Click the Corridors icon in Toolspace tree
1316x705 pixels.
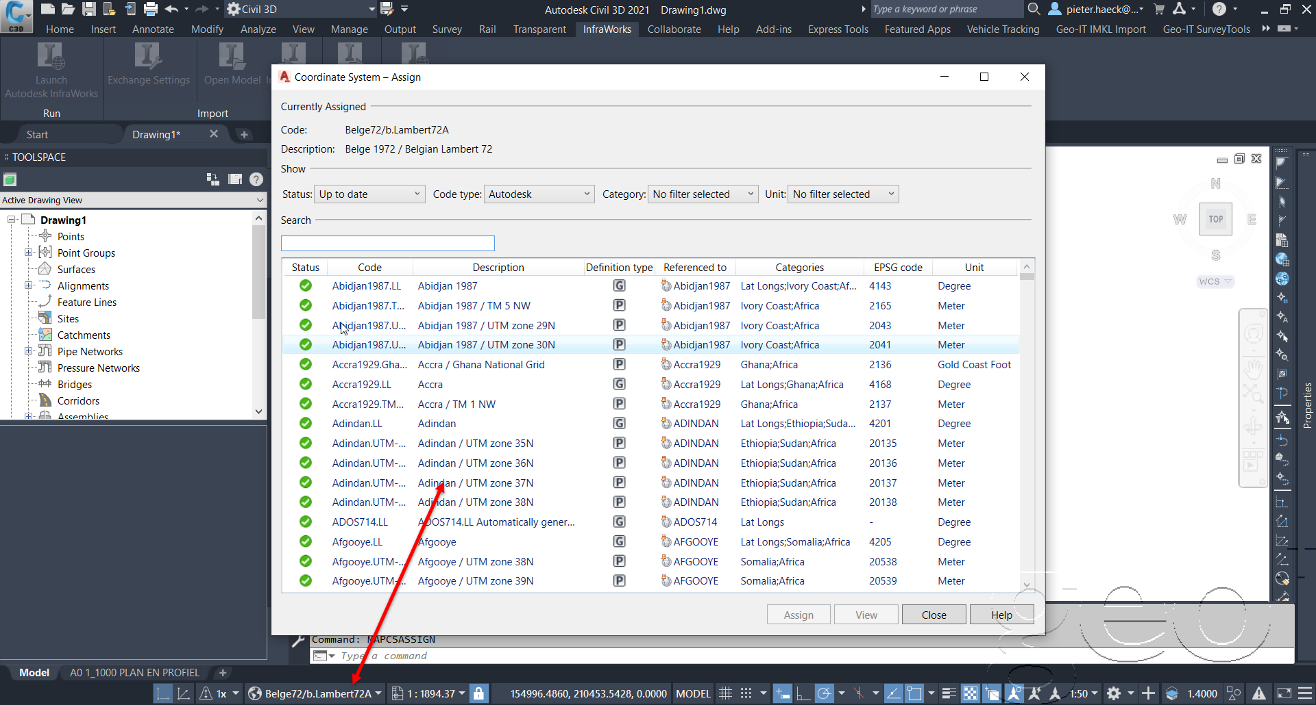[45, 400]
